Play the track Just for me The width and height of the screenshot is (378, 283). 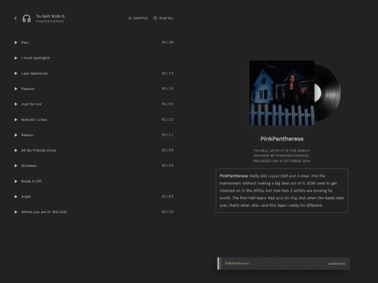tap(16, 104)
